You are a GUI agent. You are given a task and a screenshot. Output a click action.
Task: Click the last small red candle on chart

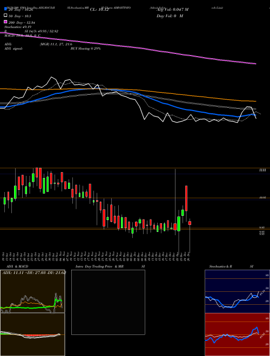pyautogui.click(x=190, y=223)
